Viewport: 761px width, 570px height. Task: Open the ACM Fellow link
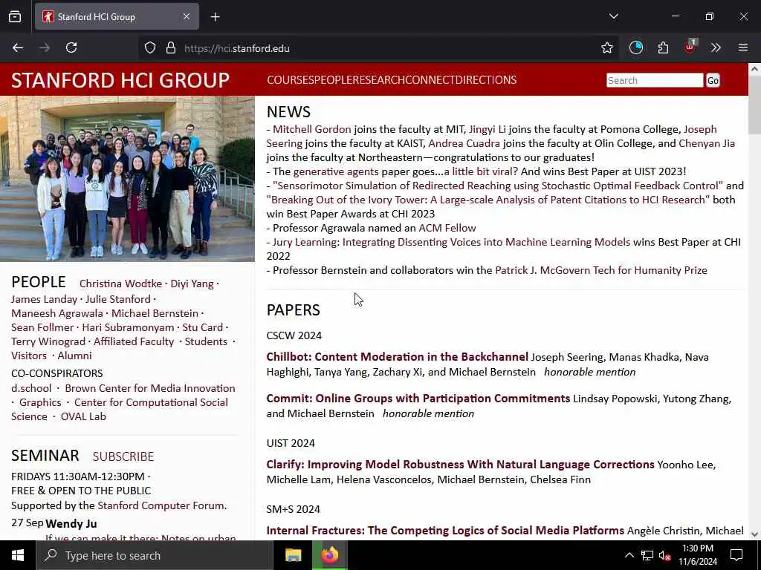(x=447, y=228)
